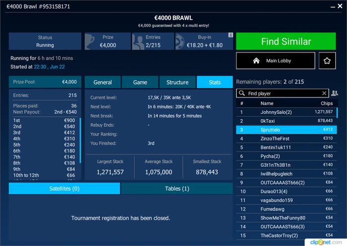This screenshot has height=246, width=347.
Task: Select player JohnnySalo(2)
Action: pos(287,112)
